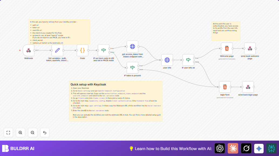Click the 'false' output of 'IF user info ok'
This screenshot has width=279, height=156.
(194, 62)
